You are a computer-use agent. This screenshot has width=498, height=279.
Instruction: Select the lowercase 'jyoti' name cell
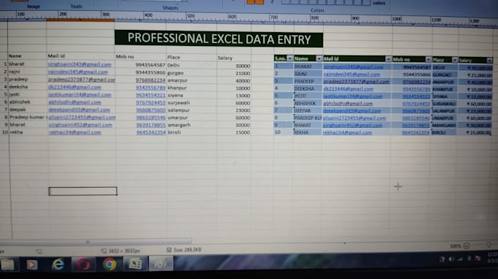coord(15,94)
